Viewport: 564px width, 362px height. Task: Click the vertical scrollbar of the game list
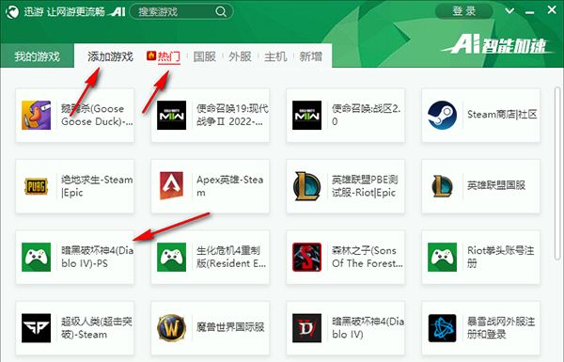tap(557, 173)
